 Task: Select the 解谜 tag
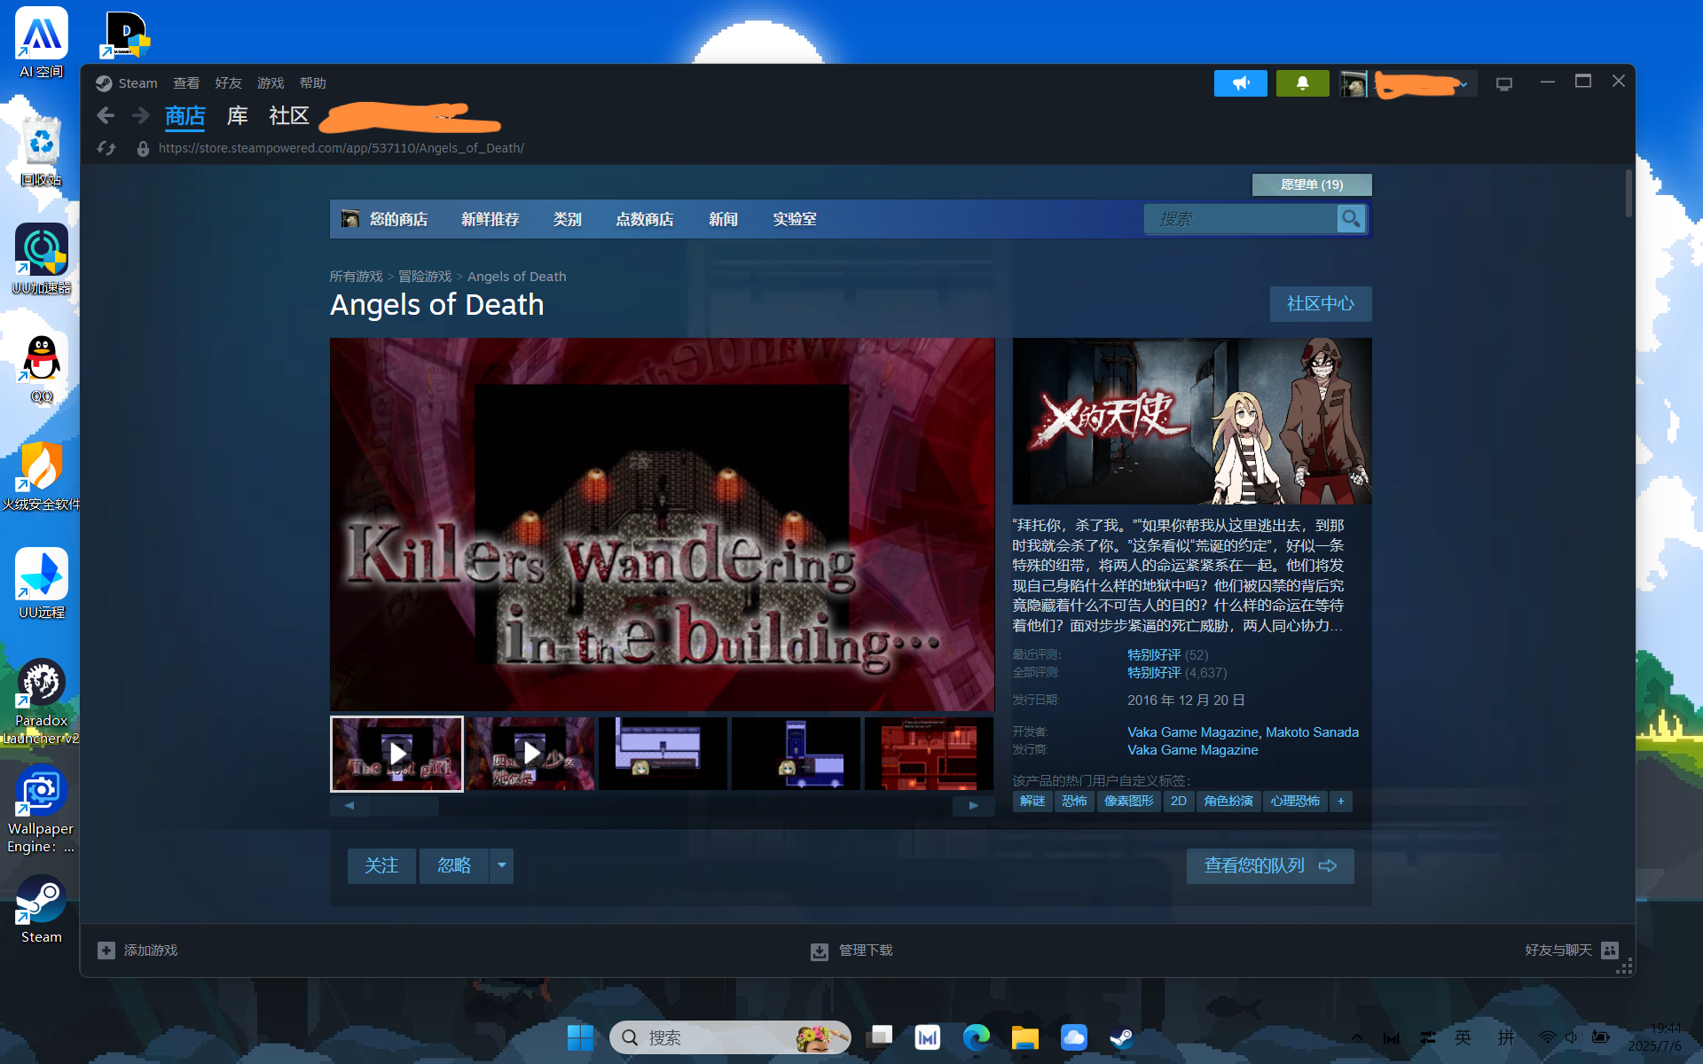coord(1032,801)
